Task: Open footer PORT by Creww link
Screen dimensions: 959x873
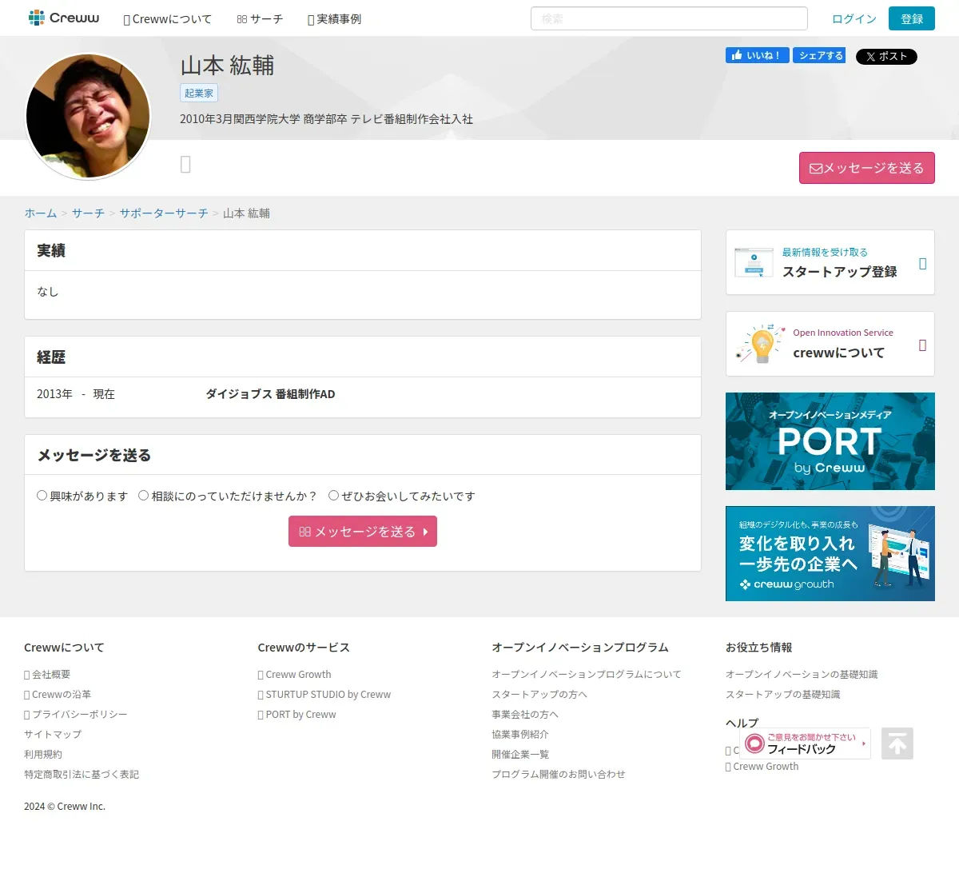Action: point(297,715)
